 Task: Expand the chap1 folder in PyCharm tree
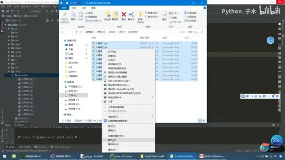9,44
